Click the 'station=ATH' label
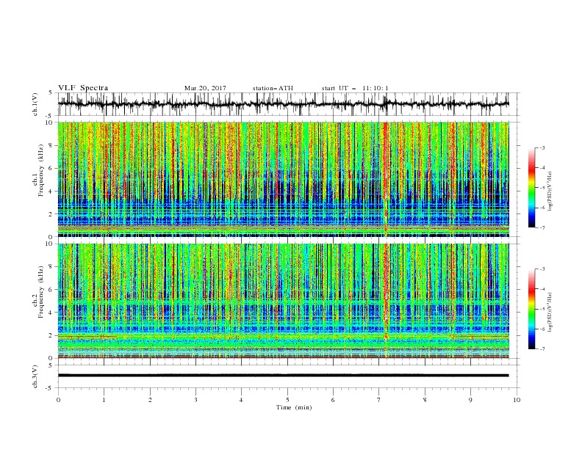The width and height of the screenshot is (582, 449). 273,88
